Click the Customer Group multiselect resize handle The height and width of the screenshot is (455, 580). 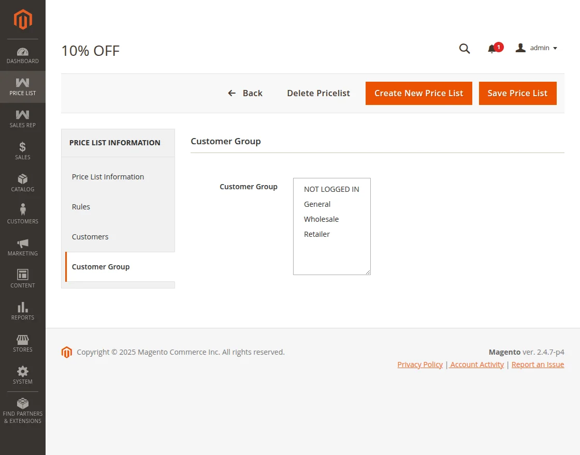[368, 272]
